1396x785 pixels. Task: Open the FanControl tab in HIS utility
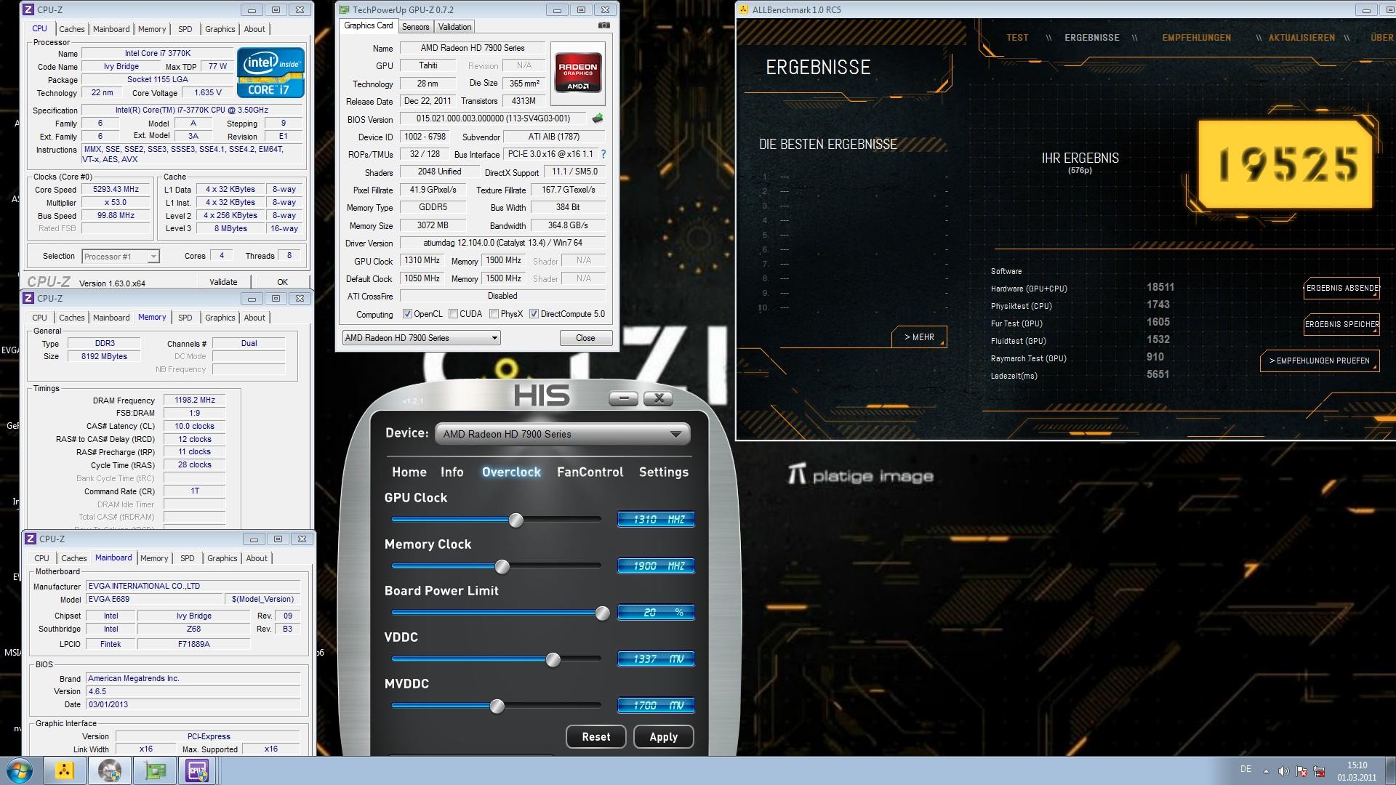click(590, 472)
